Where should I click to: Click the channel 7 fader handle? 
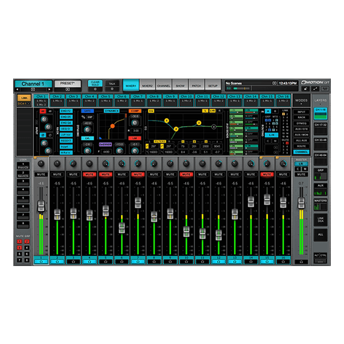[x=138, y=202]
